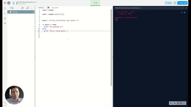Screen dimensions: 191x107
Task: Run the program with run button
Action: 95,3
